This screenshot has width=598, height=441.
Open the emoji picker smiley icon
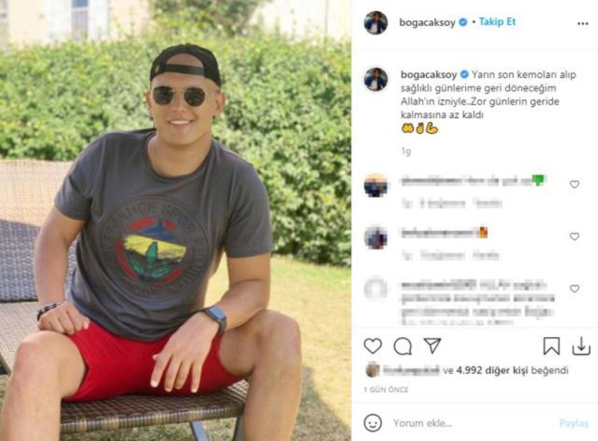[373, 422]
